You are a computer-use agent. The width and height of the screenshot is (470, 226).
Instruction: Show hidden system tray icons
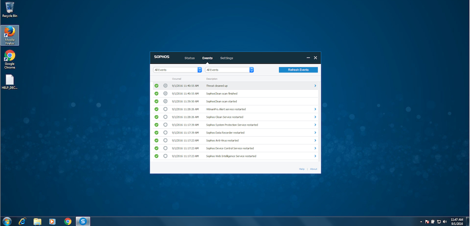(421, 222)
